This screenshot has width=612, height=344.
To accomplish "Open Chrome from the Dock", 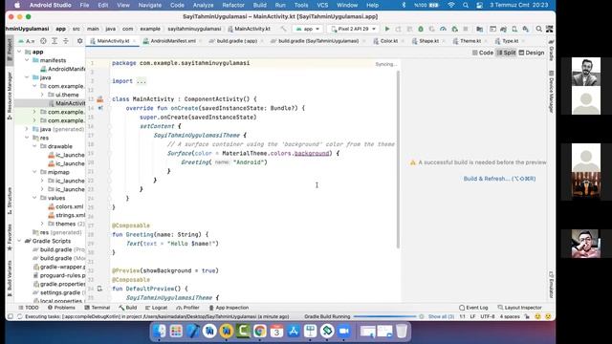I will (x=259, y=332).
